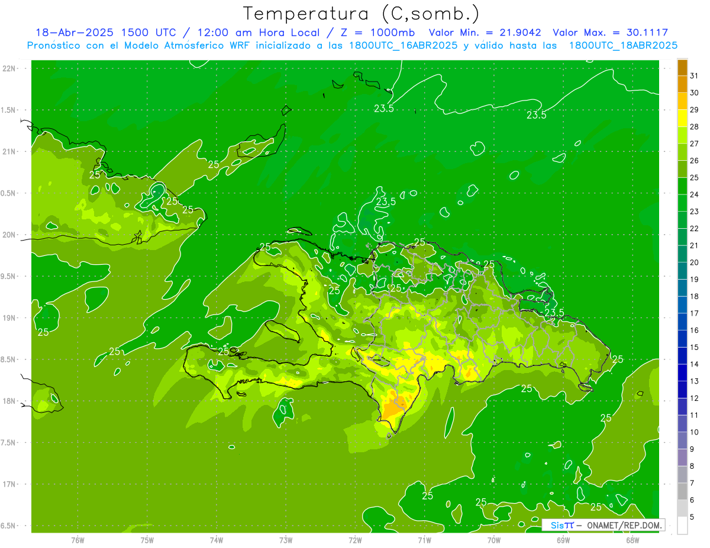Screen dimensions: 710x548
Task: Click the title "Temperatura (C,somb.)"
Action: [362, 14]
